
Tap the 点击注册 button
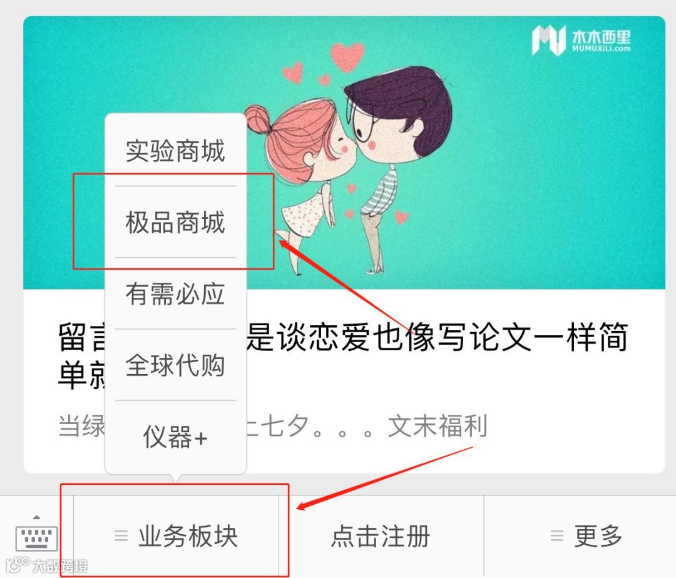pyautogui.click(x=381, y=536)
